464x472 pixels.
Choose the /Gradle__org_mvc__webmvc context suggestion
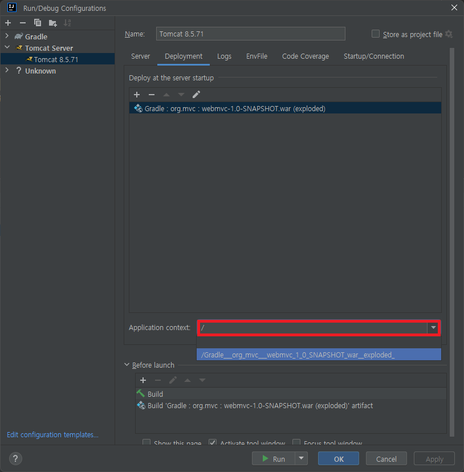click(x=319, y=355)
